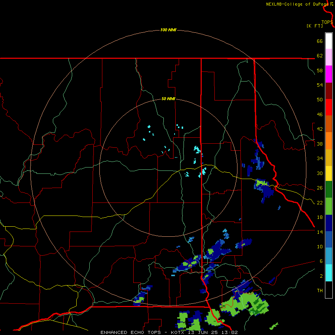This screenshot has width=335, height=335.
Task: Click the yellow legend swatch
Action: coord(329,173)
